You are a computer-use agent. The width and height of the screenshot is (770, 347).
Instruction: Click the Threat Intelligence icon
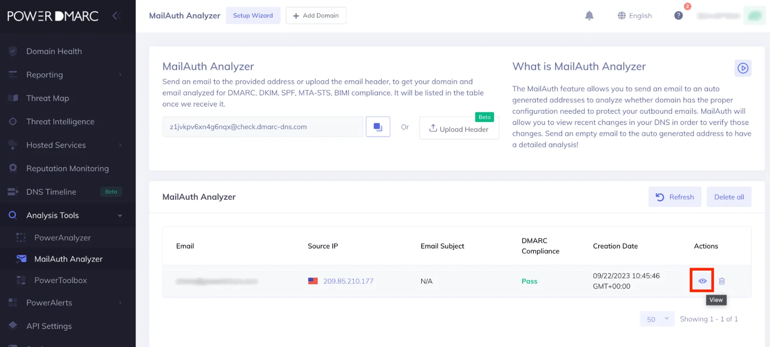(x=13, y=122)
